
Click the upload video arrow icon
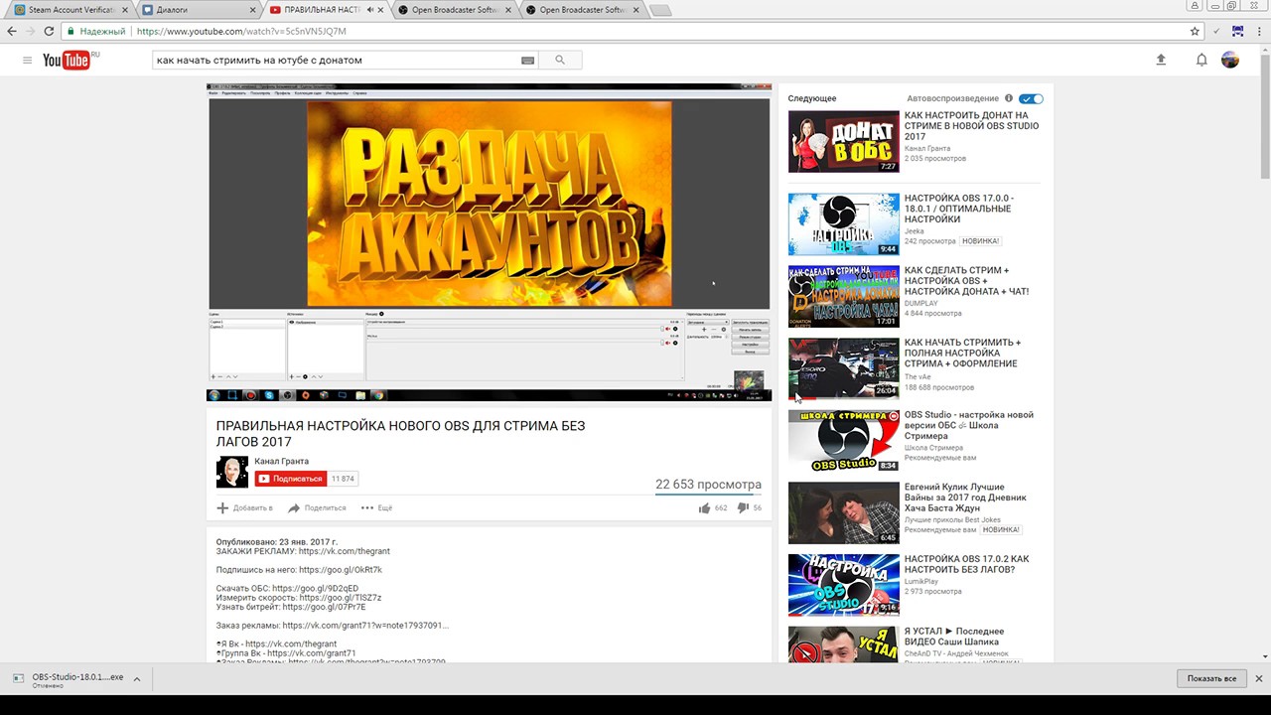[x=1161, y=61]
